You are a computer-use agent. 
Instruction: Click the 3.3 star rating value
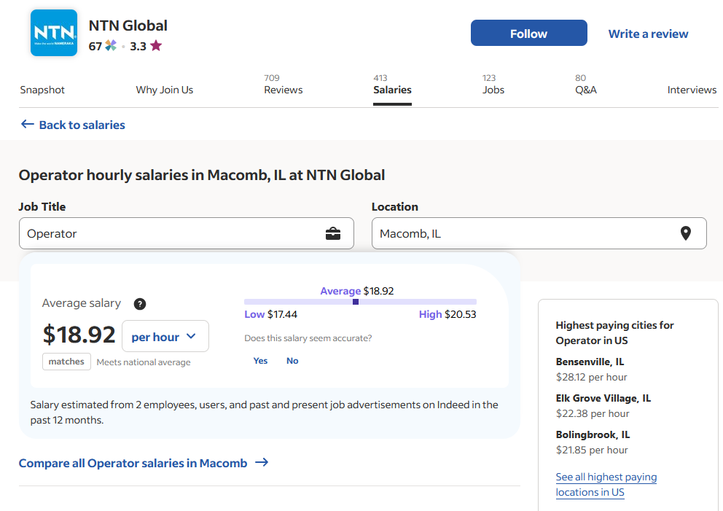tap(138, 46)
